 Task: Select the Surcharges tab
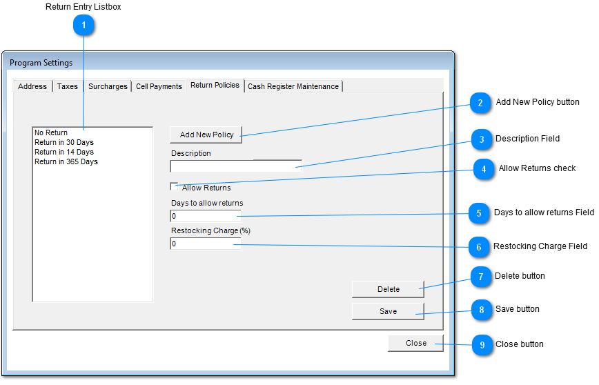(108, 86)
